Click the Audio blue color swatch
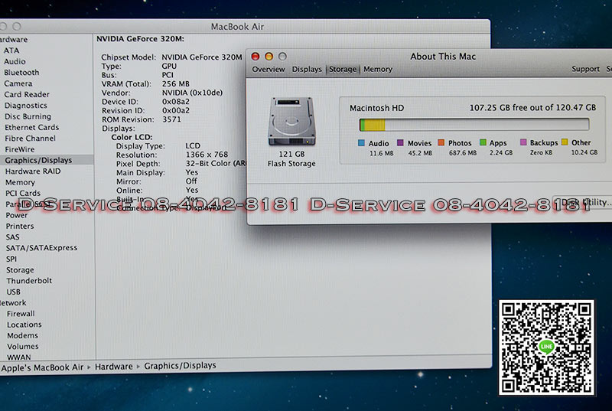The width and height of the screenshot is (612, 411). [x=361, y=143]
